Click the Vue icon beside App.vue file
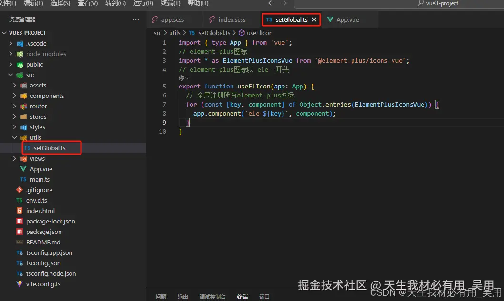 click(22, 169)
